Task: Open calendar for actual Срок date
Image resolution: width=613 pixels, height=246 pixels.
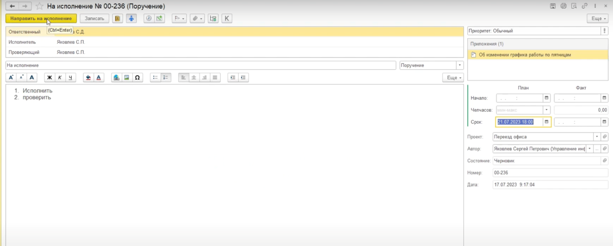Action: pos(604,122)
